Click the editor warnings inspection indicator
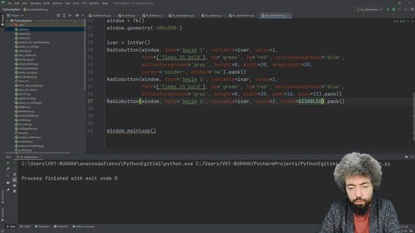This screenshot has width=415, height=233. (x=399, y=21)
